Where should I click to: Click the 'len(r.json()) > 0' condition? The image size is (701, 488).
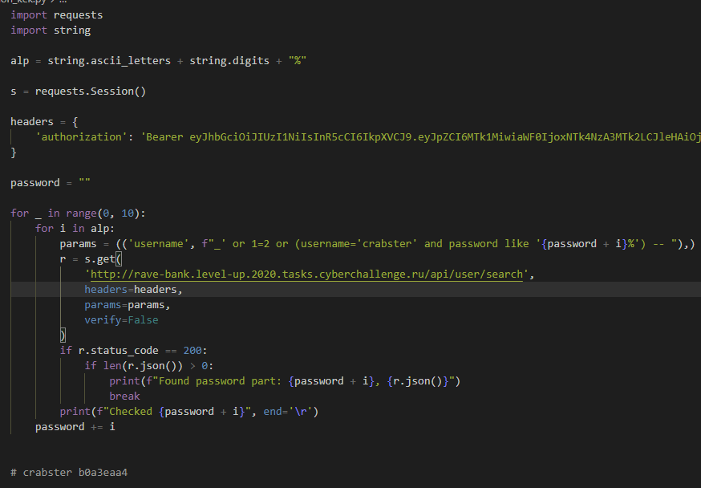[x=156, y=365]
